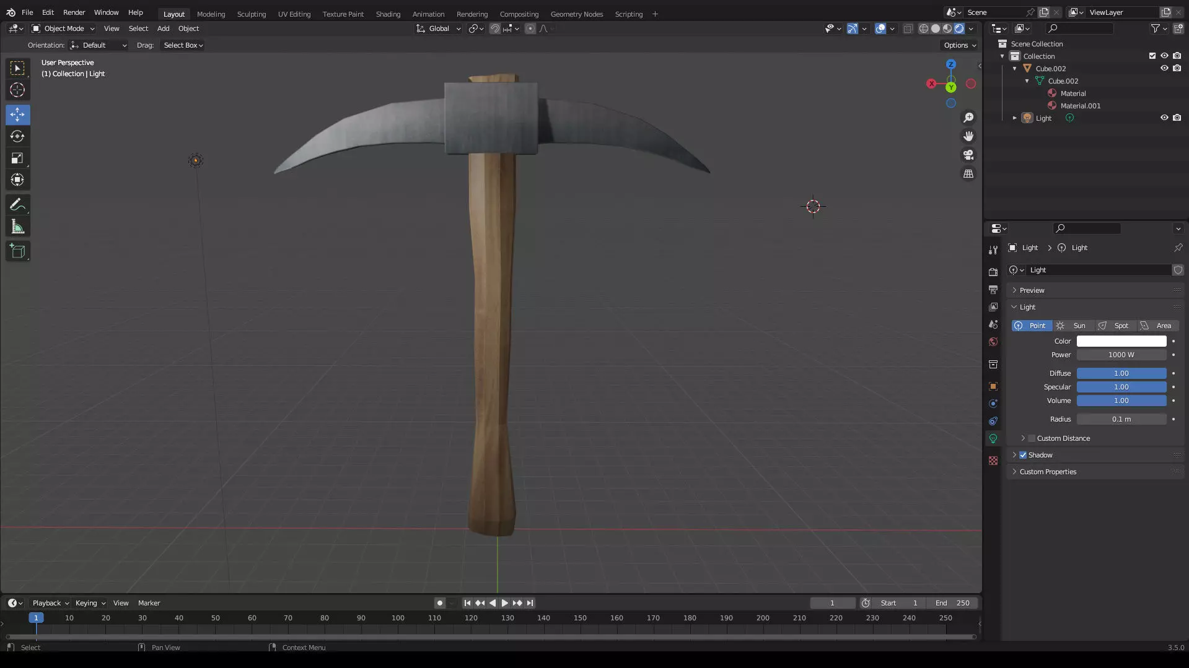
Task: Click the zoom viewport magnifier icon
Action: pyautogui.click(x=968, y=118)
